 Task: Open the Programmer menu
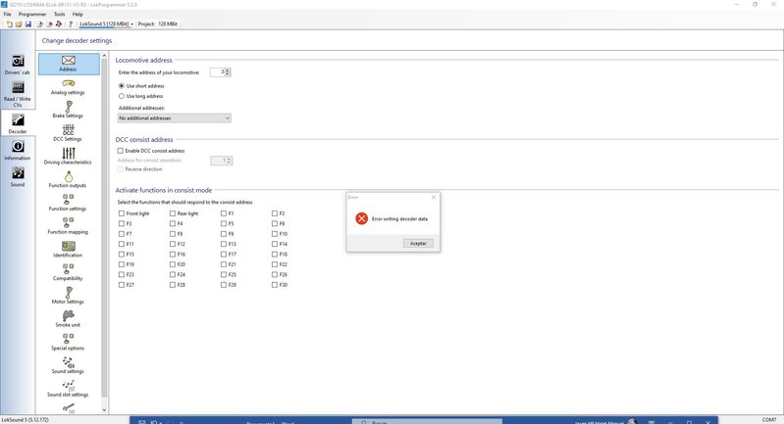click(32, 14)
